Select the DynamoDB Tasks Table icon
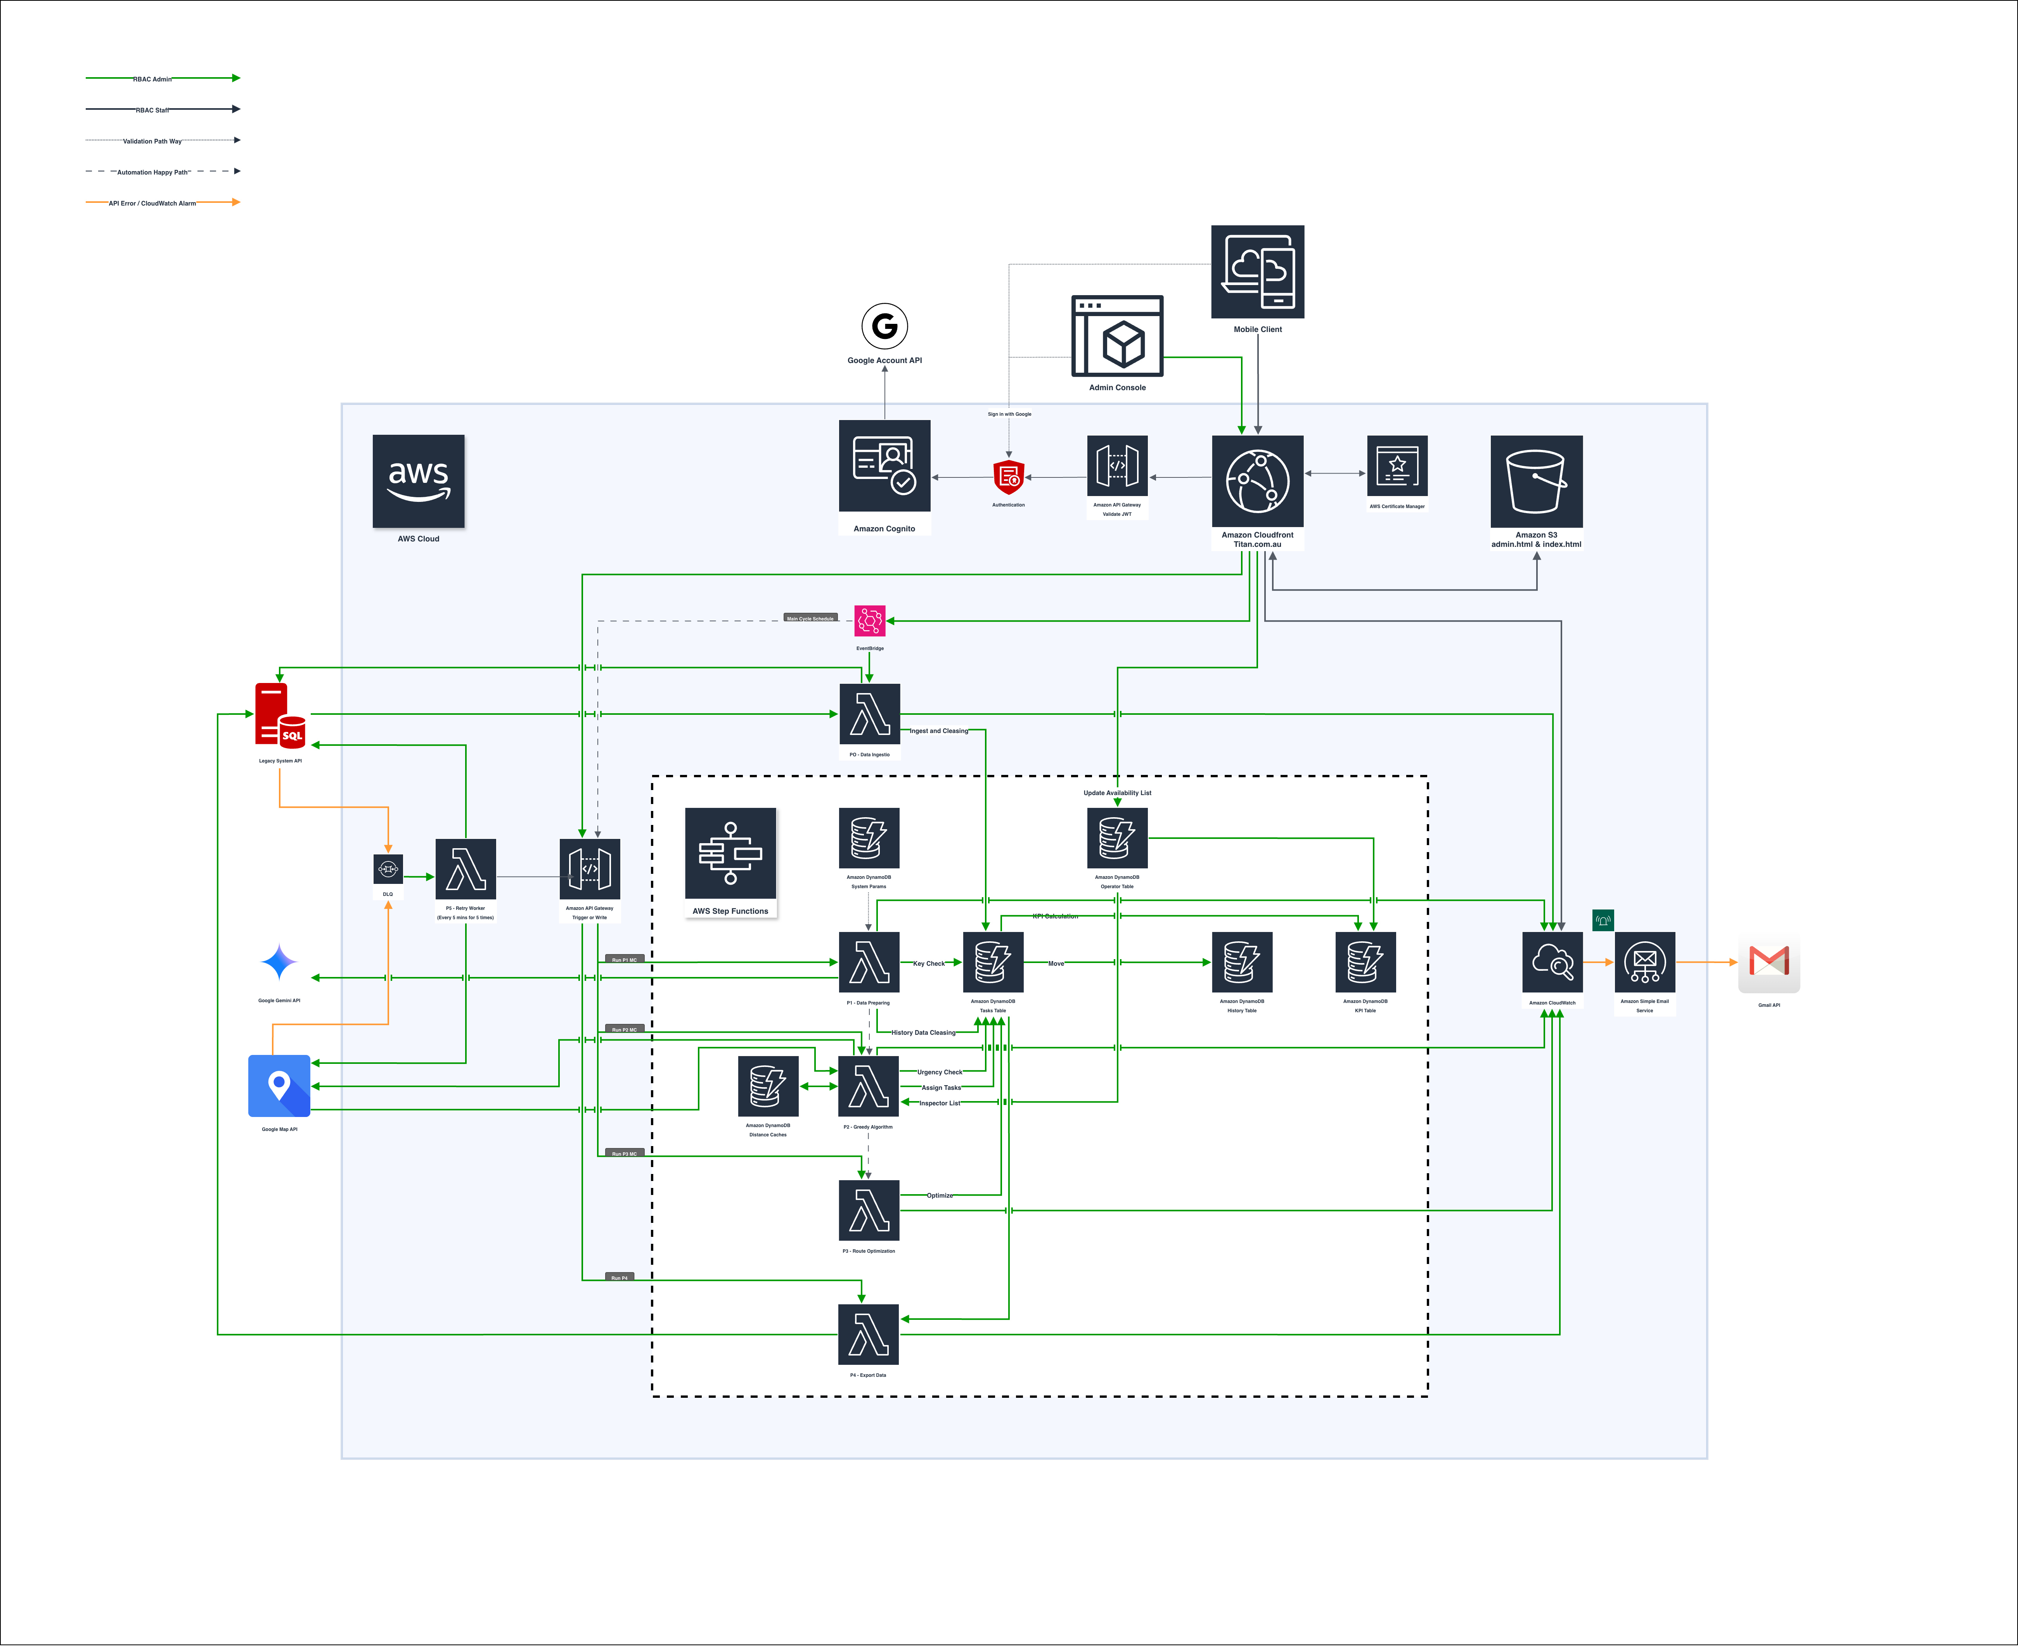 (x=993, y=962)
